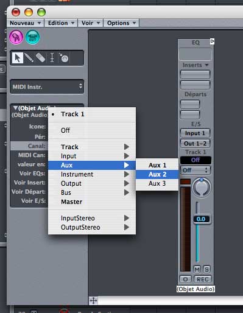Viewport: 243px width, 313px height.
Task: Choose Aux 2 from the submenu
Action: pyautogui.click(x=157, y=174)
